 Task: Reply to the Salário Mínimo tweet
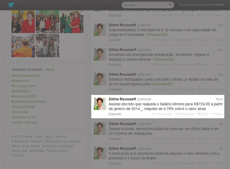pos(162,114)
